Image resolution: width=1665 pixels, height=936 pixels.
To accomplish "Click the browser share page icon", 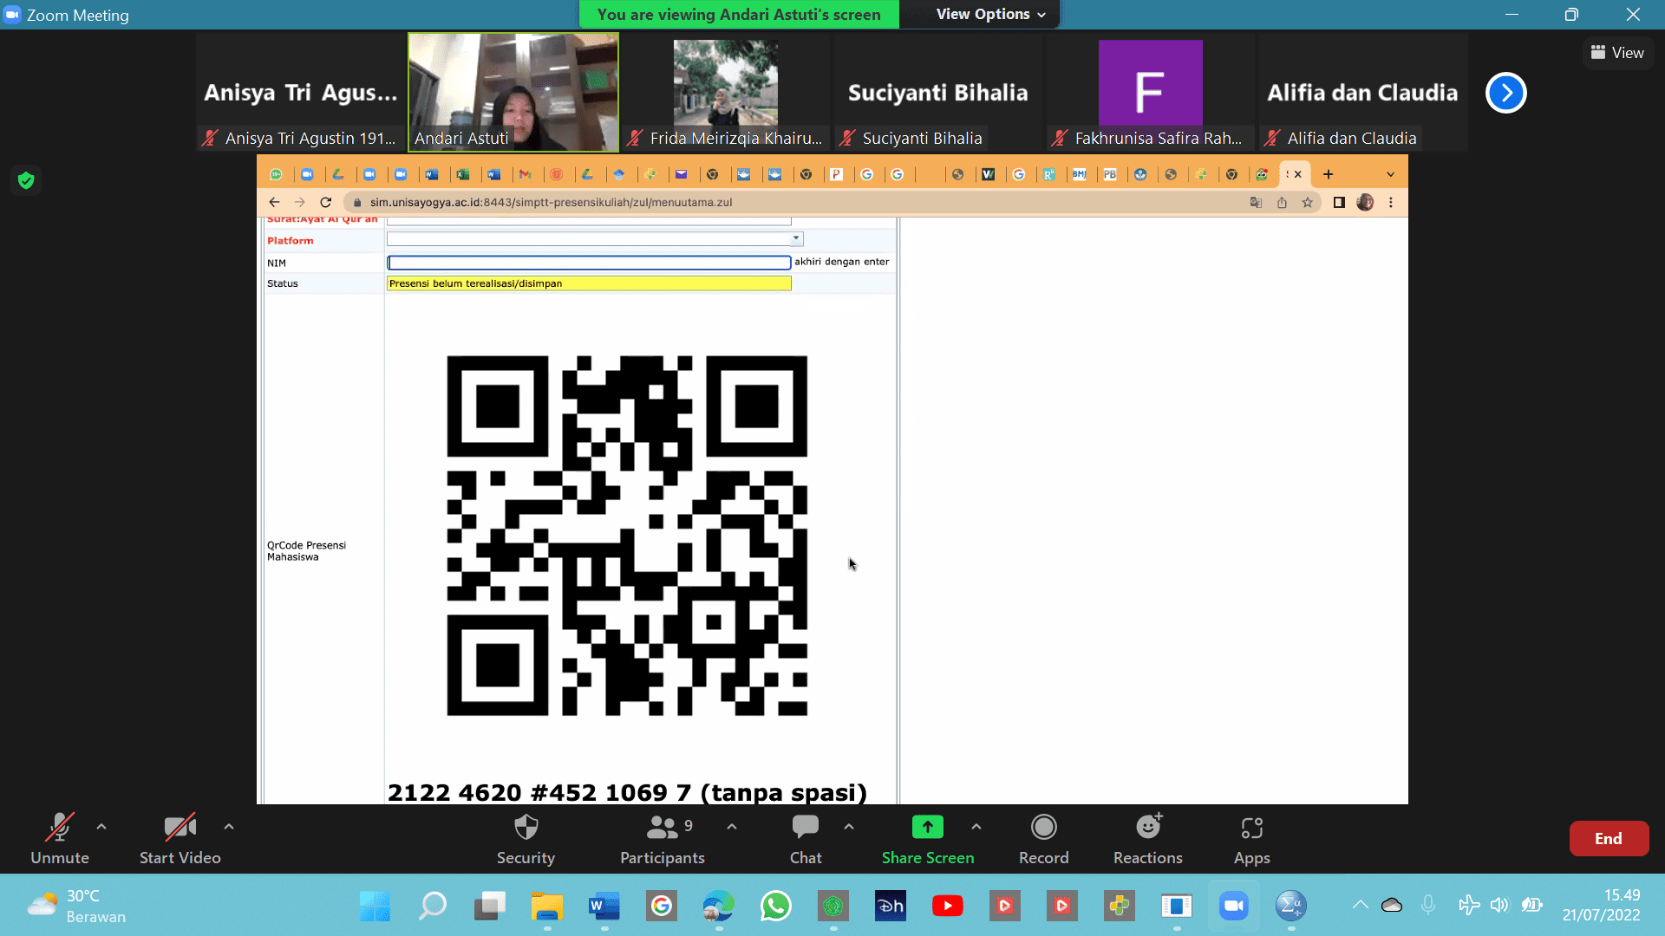I will [1282, 202].
